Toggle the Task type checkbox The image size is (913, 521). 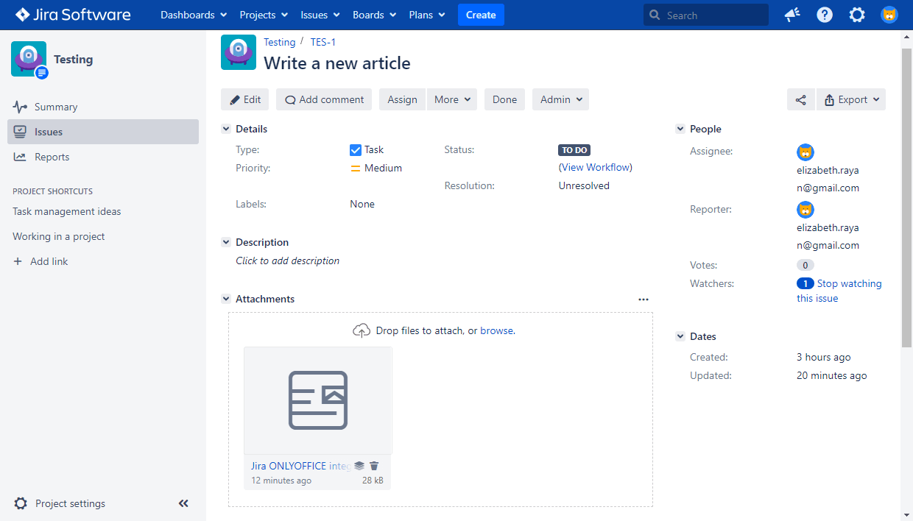pos(356,149)
